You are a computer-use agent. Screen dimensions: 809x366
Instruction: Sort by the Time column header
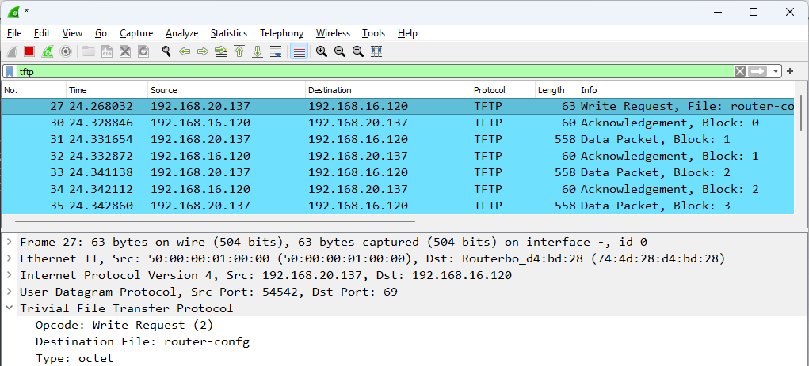[107, 90]
